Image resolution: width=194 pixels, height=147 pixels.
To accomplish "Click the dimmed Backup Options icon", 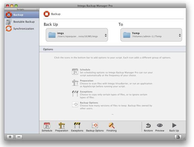I will pos(75,104).
